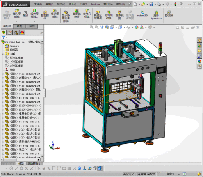Open the Linear Component Pattern dropdown arrow
Image resolution: width=203 pixels, height=177 pixels.
(34, 21)
